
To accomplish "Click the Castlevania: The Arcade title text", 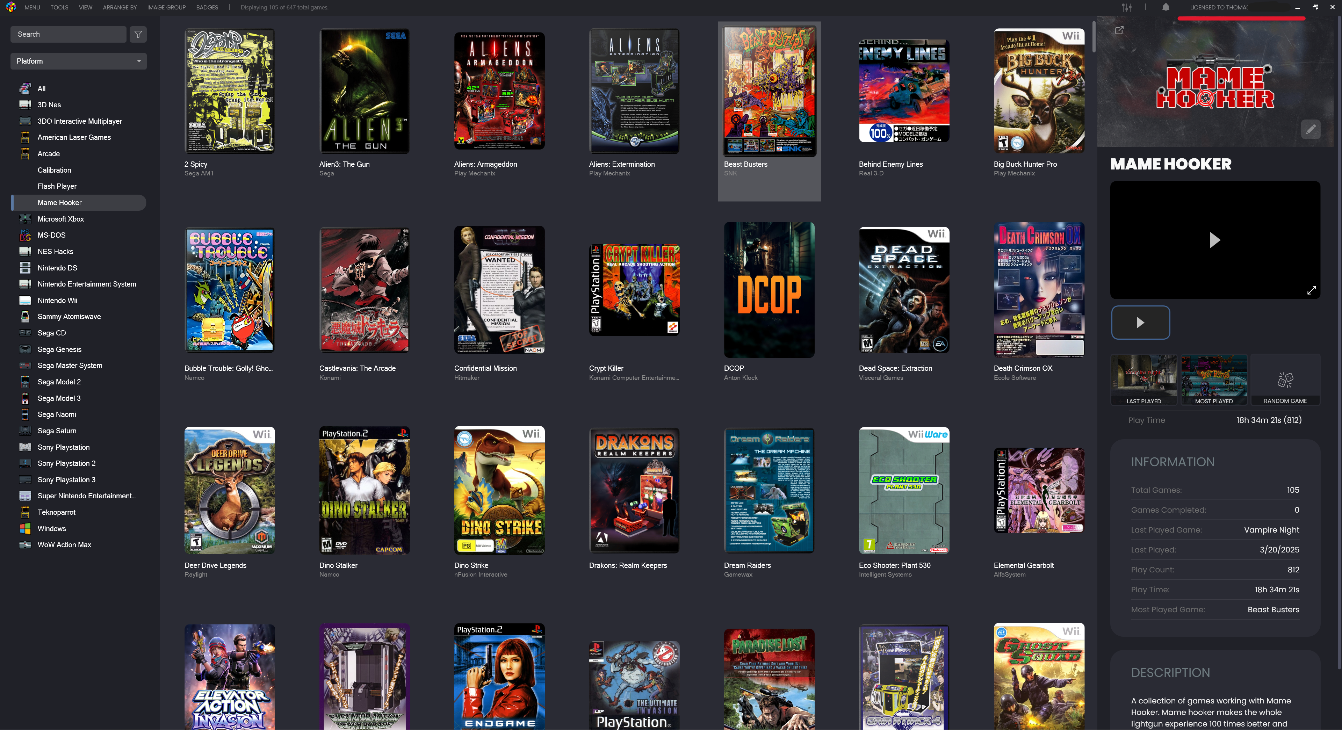I will pos(358,368).
